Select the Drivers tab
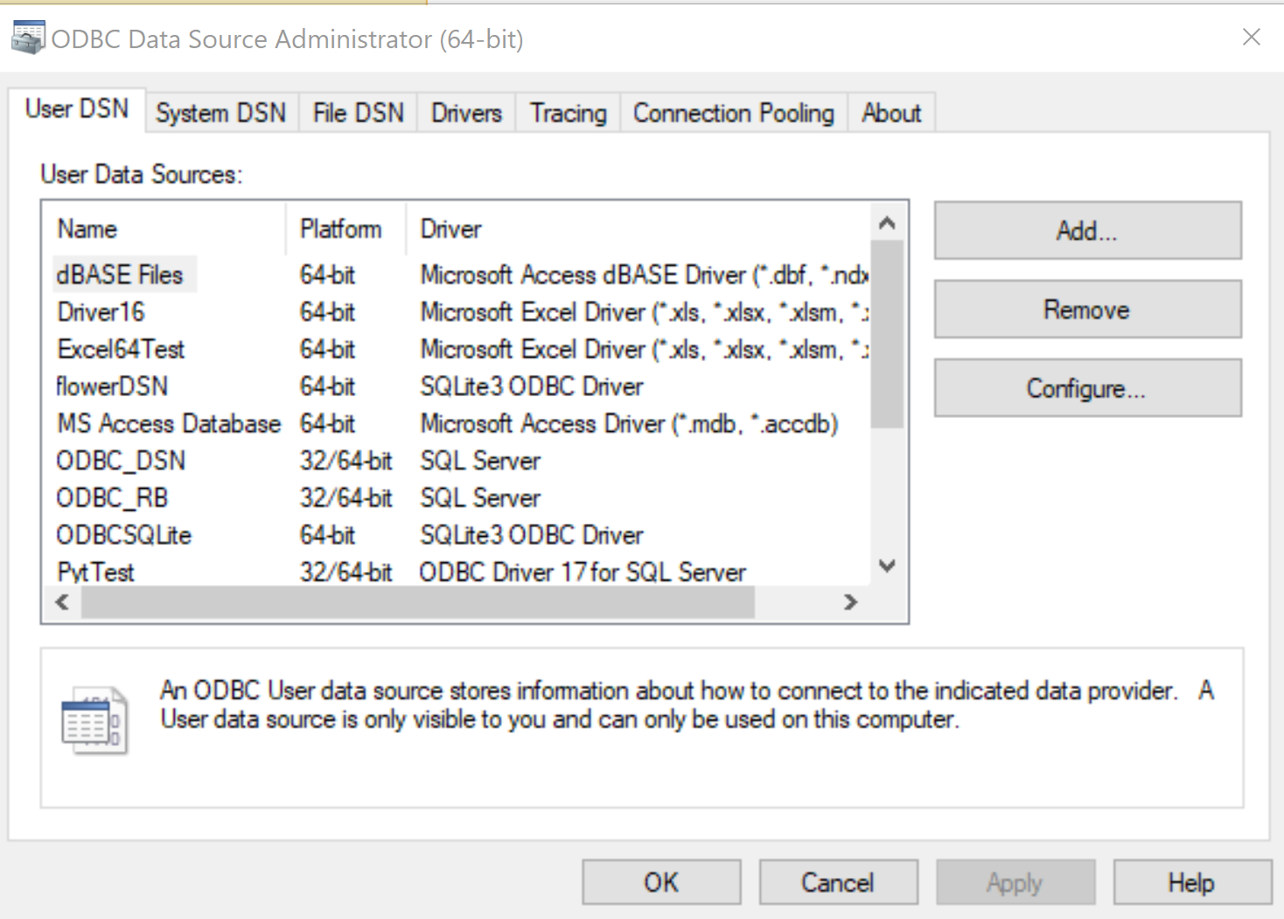Image resolution: width=1284 pixels, height=919 pixels. [x=465, y=113]
